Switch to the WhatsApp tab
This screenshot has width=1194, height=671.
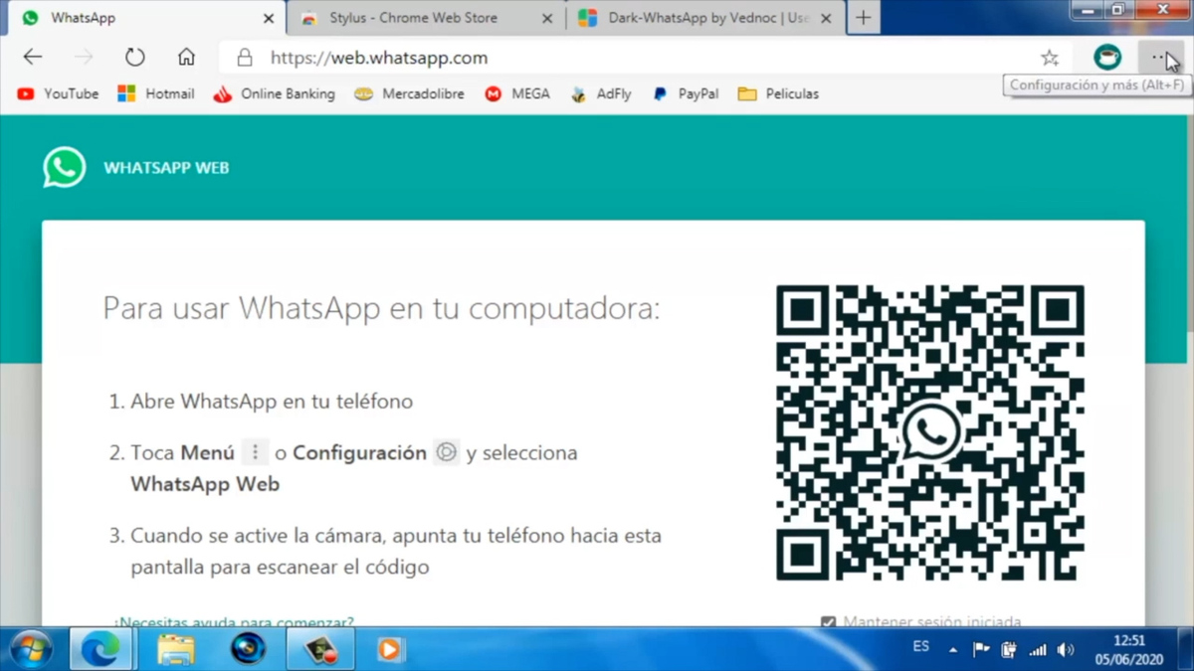click(x=147, y=18)
